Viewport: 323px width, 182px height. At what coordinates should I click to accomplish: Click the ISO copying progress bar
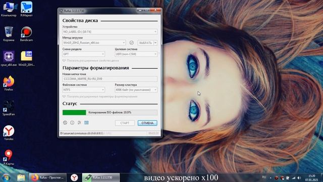click(x=110, y=112)
